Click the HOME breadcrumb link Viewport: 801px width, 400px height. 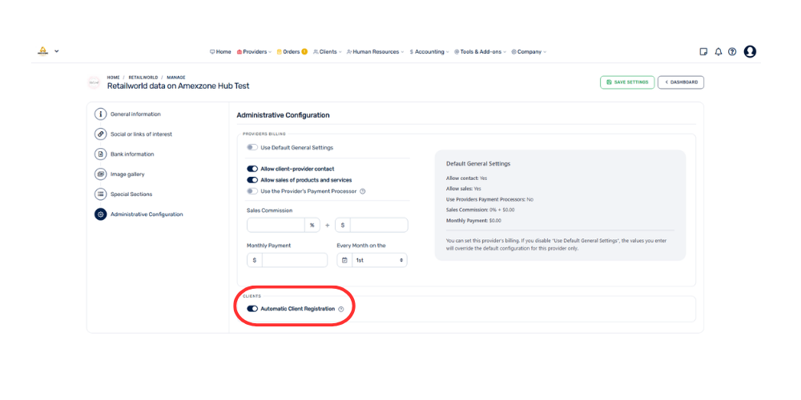pos(113,78)
